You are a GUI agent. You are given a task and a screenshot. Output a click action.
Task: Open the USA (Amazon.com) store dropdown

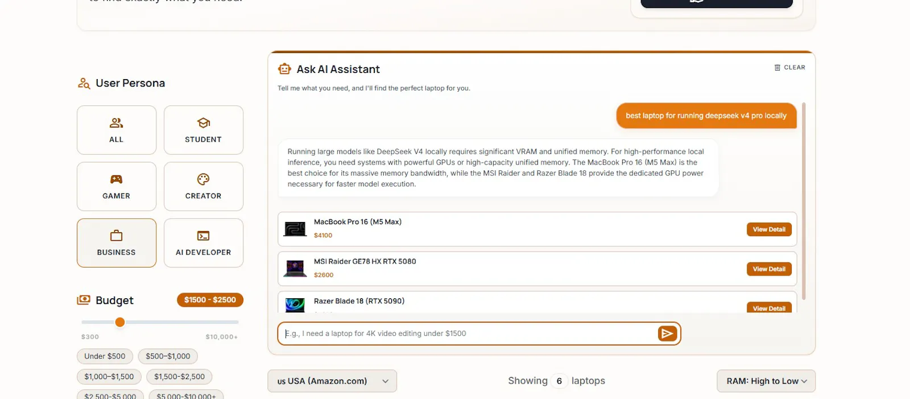coord(332,381)
